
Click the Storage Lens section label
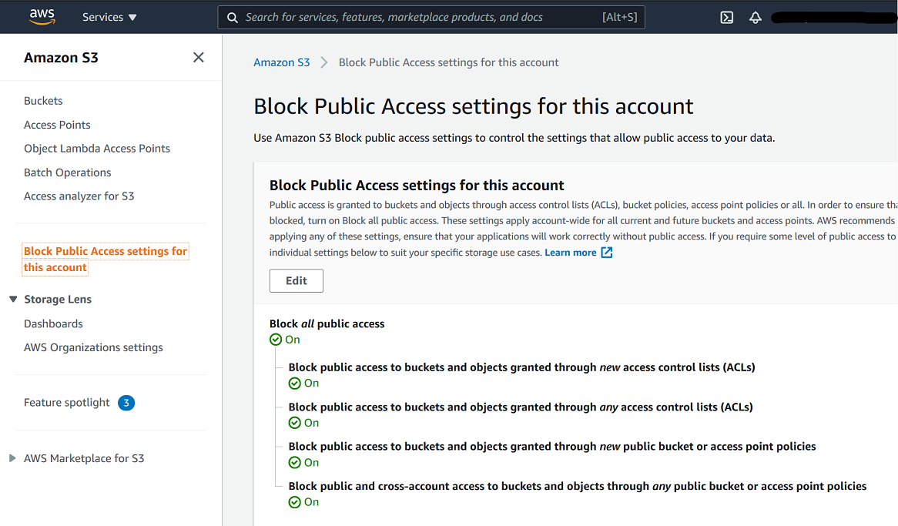point(58,299)
